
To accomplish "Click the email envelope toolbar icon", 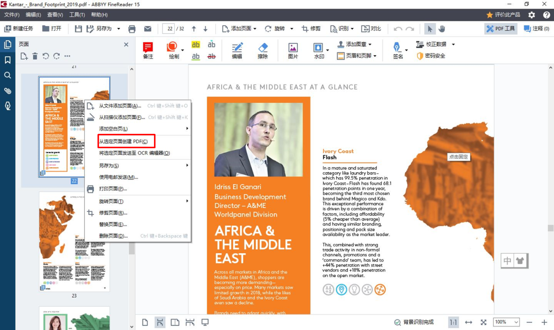I will pos(148,29).
